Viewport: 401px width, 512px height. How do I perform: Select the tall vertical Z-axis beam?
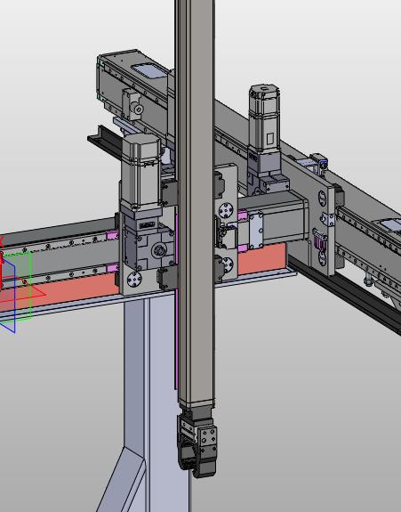pyautogui.click(x=196, y=202)
